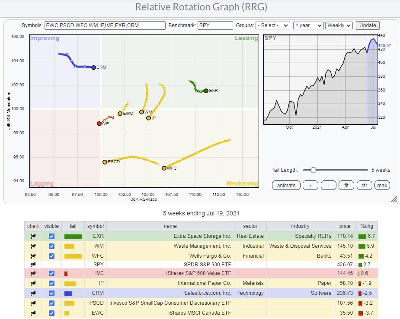Image resolution: width=400 pixels, height=319 pixels.
Task: Click the WFC data point on graph
Action: pos(164,168)
